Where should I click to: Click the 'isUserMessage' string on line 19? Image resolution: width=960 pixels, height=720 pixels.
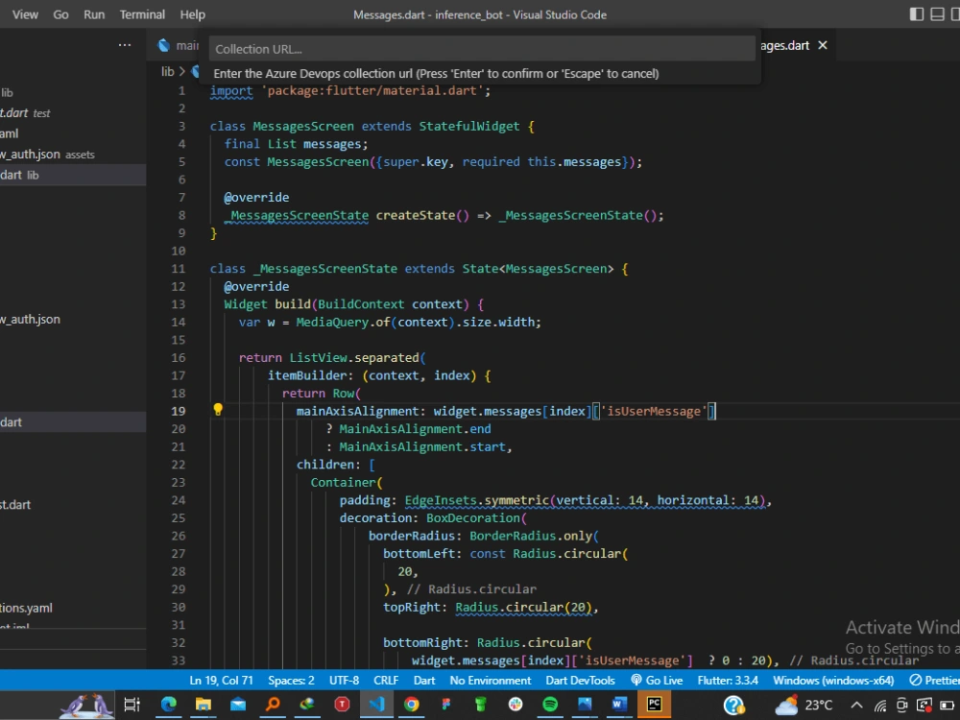pos(653,412)
